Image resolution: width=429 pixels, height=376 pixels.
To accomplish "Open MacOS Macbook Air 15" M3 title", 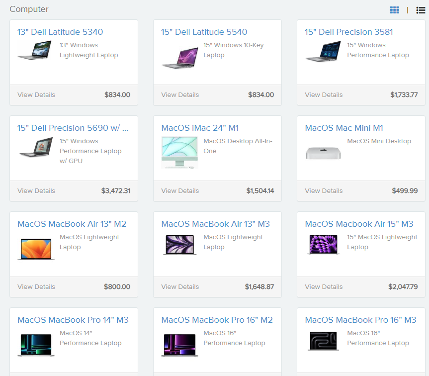I will (x=359, y=224).
